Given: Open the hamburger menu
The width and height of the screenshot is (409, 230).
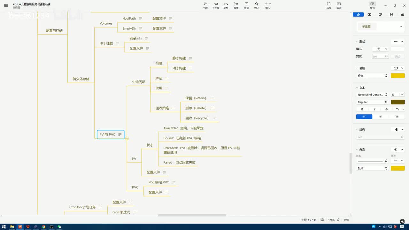Looking at the screenshot, I should (6, 5).
